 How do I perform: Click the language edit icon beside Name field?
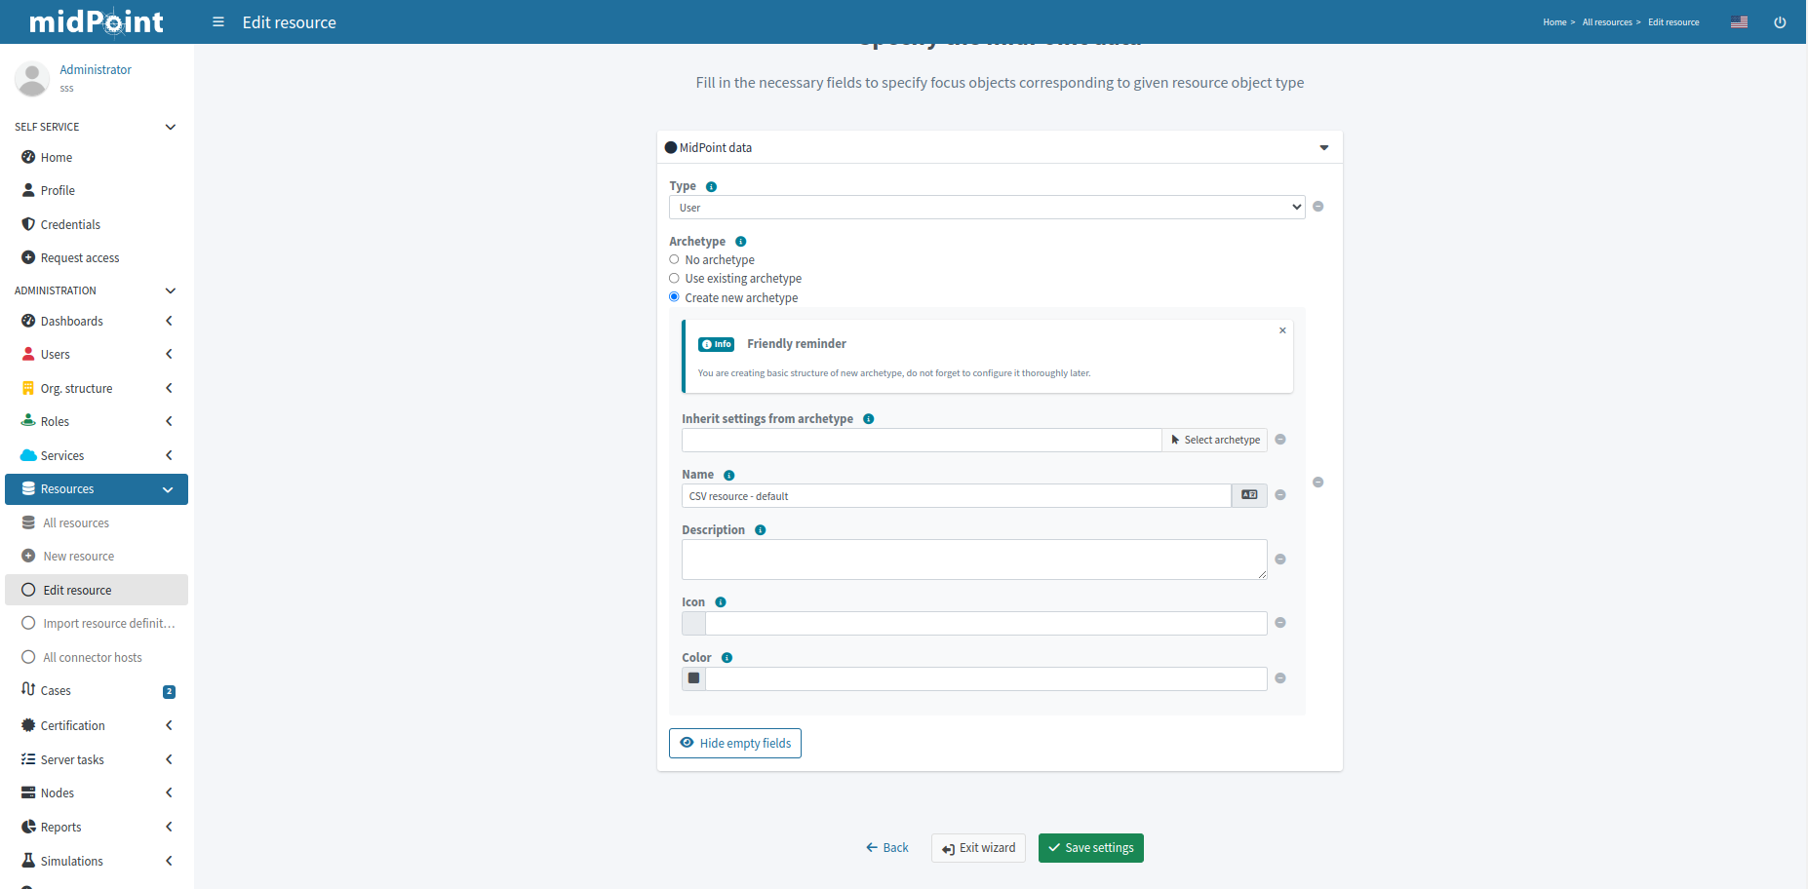pos(1249,495)
